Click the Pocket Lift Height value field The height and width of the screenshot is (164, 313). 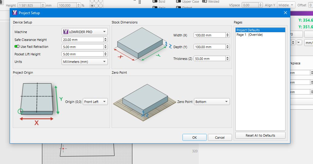82,54
